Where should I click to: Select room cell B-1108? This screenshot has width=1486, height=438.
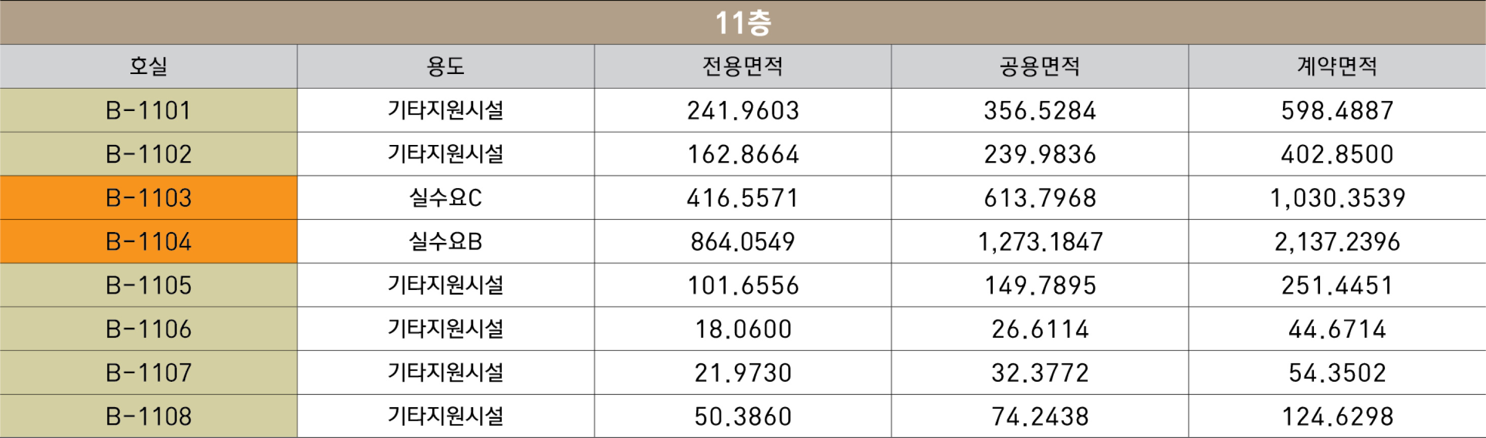(148, 416)
